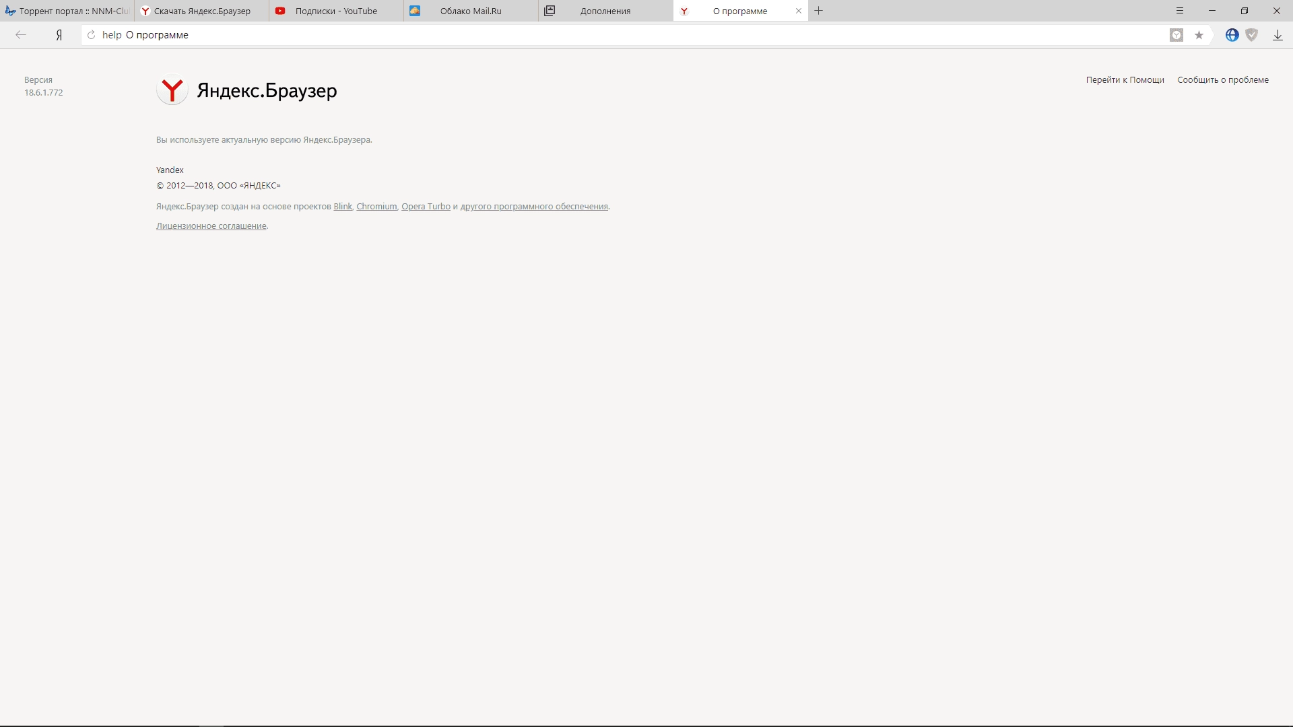Viewport: 1293px width, 727px height.
Task: Open the browser hamburger menu
Action: [x=1180, y=11]
